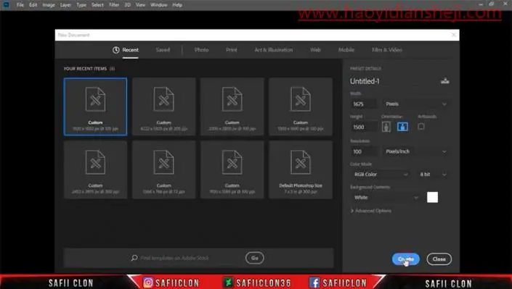Open the Select menu
Screen dimensions: 512x289
coord(97,5)
